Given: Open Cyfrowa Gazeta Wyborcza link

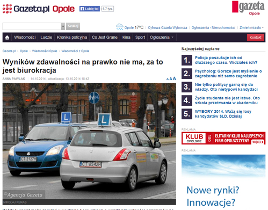Looking at the screenshot, I should tap(168, 27).
